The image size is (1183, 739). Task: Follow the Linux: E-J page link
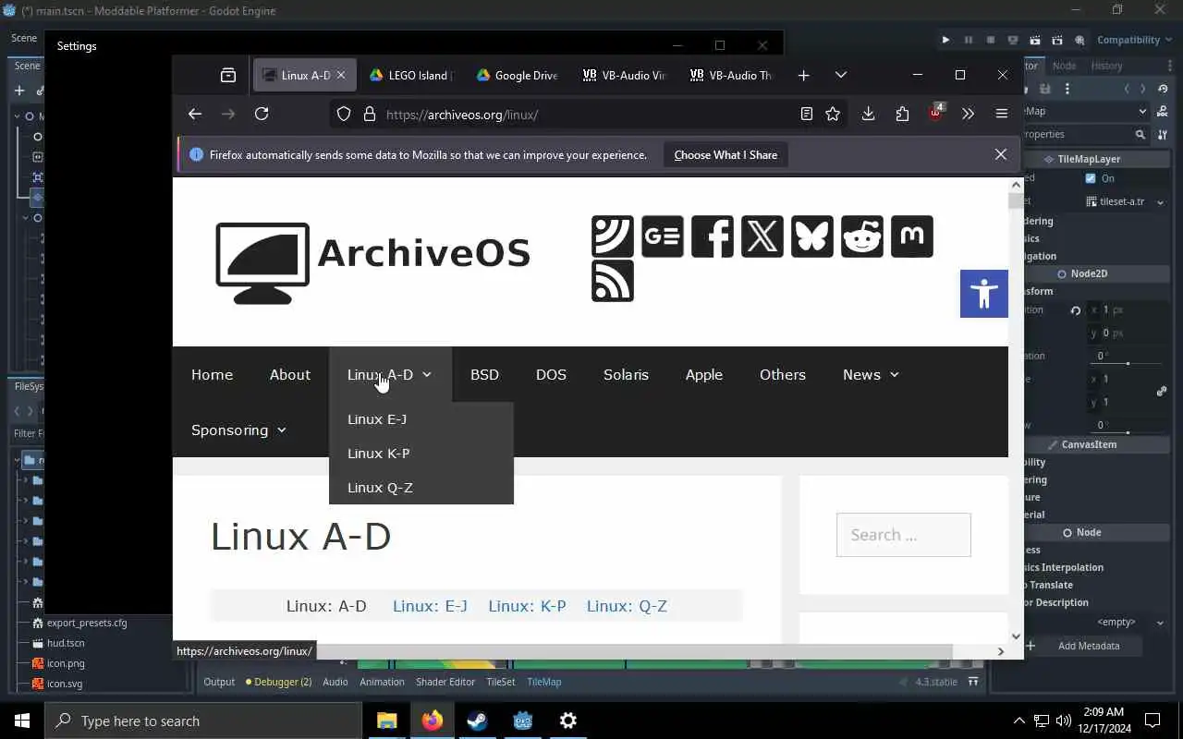[430, 606]
